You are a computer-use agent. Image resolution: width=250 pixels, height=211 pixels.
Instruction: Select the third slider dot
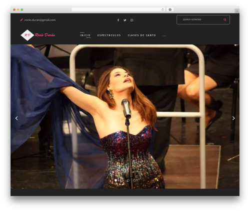coord(128,180)
